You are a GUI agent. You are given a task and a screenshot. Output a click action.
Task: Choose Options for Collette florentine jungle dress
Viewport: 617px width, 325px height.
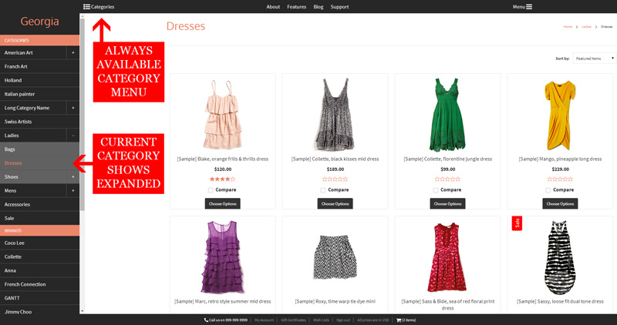coord(447,203)
